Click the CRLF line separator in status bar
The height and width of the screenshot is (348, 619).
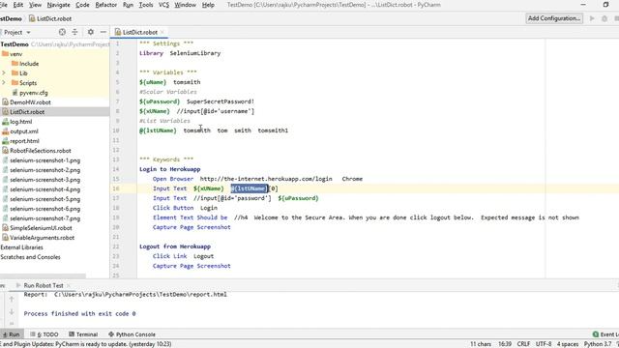pyautogui.click(x=523, y=344)
